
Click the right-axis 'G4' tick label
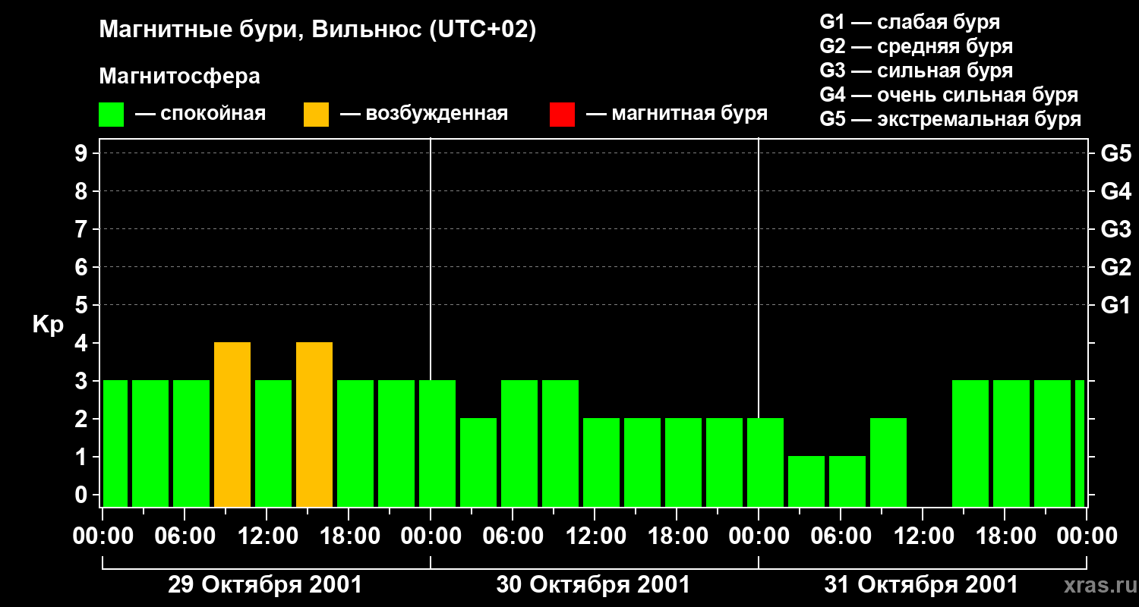[x=1115, y=191]
